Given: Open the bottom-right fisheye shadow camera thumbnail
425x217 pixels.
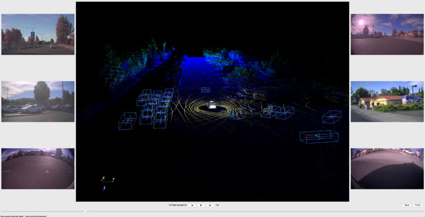Looking at the screenshot, I should coord(387,168).
